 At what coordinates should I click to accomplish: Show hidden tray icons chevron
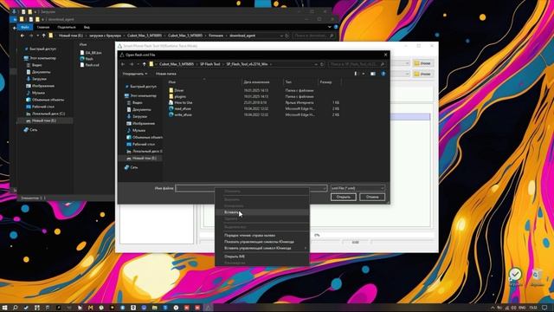pyautogui.click(x=493, y=308)
